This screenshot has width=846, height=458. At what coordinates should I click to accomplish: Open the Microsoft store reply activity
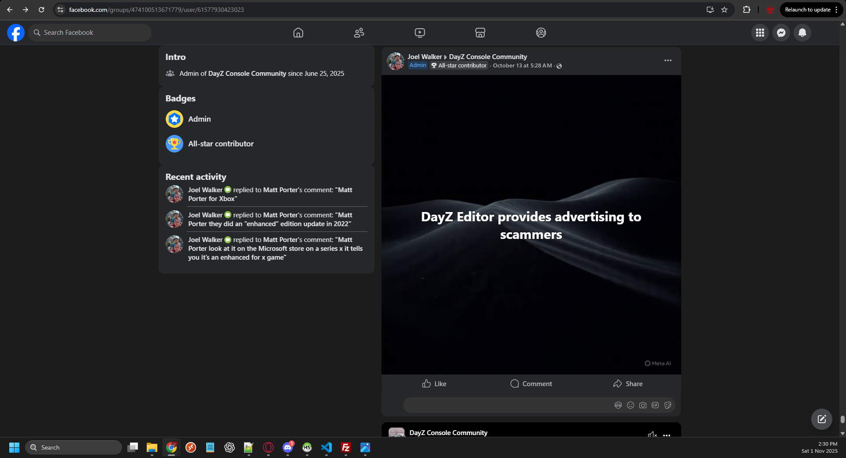[x=266, y=249]
